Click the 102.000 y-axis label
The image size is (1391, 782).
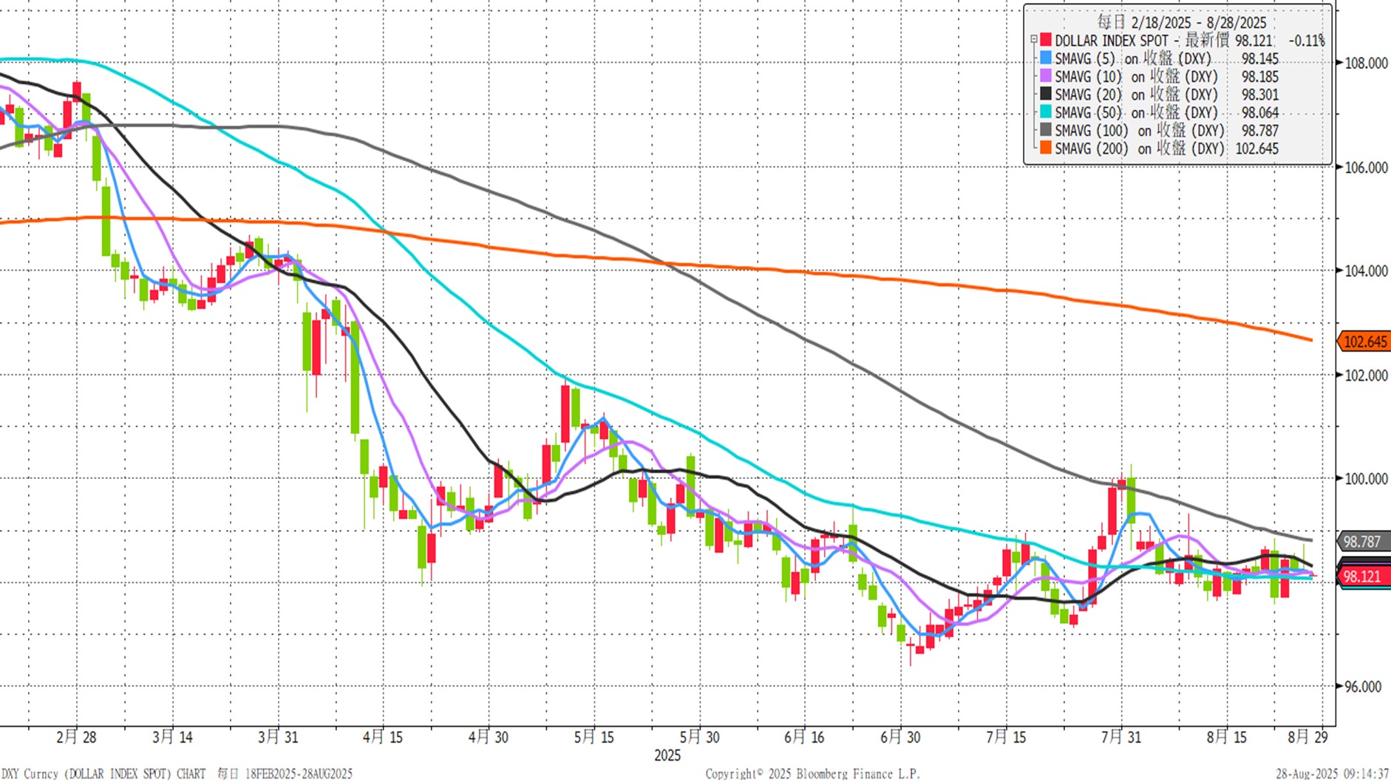pyautogui.click(x=1366, y=375)
